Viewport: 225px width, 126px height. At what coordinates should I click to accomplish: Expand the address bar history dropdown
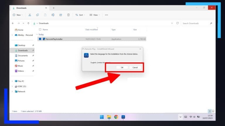(x=172, y=23)
